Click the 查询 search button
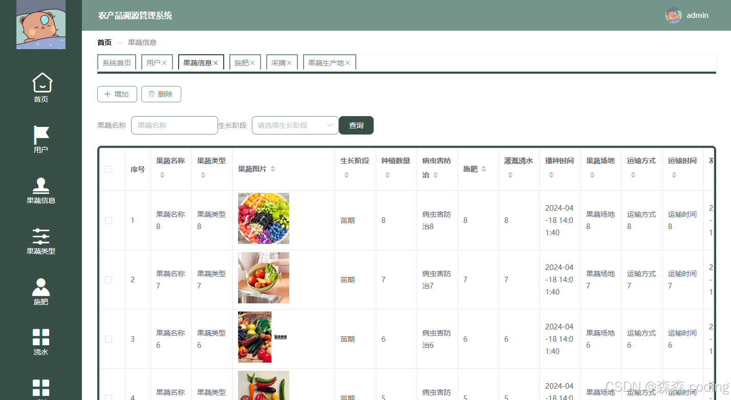 tap(356, 125)
